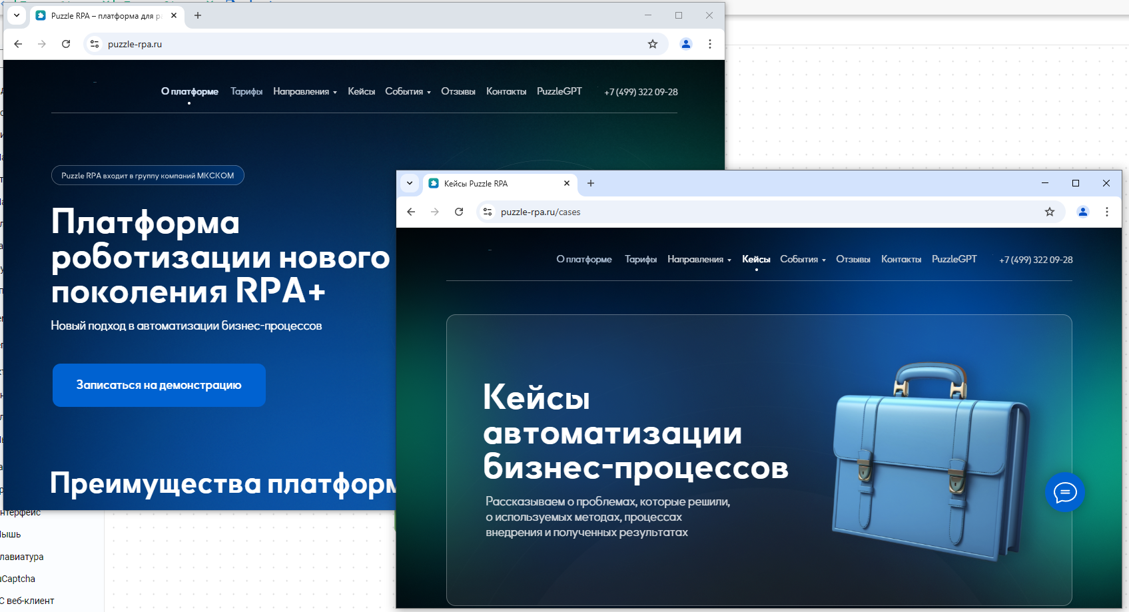Viewport: 1129px width, 612px height.
Task: Forward arrow in the rear window toolbar
Action: (42, 44)
